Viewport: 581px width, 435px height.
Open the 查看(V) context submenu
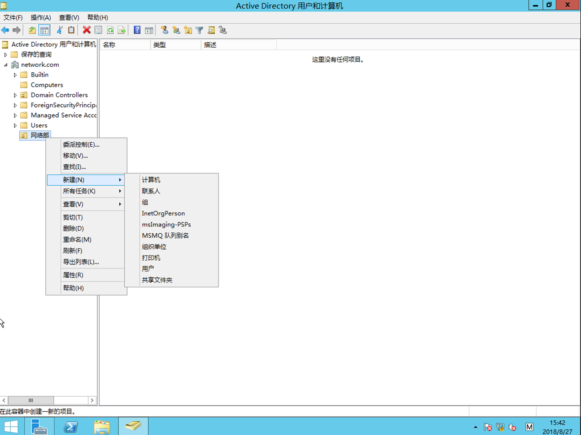(86, 204)
